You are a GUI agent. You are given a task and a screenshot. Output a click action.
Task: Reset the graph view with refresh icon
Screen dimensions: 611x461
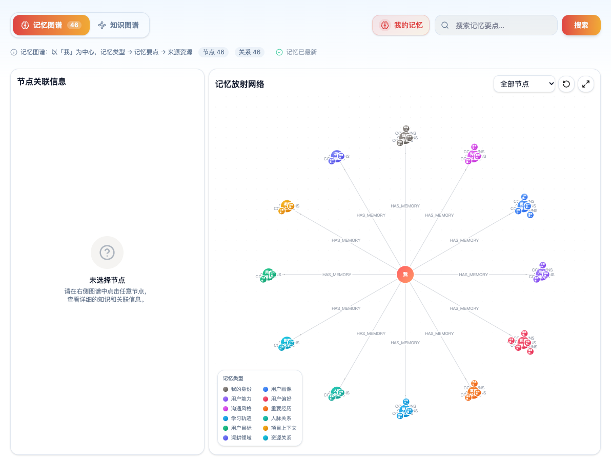[566, 83]
